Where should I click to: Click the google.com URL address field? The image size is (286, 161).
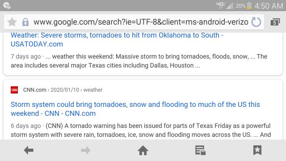pyautogui.click(x=141, y=22)
